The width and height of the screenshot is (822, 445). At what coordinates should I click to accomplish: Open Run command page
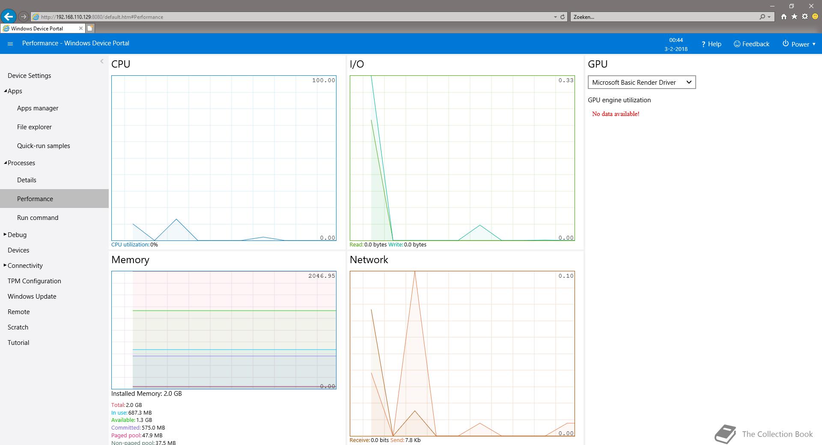tap(38, 218)
